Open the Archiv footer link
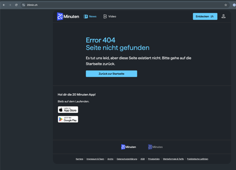Screen dimensions: 236x170 [x=110, y=159]
